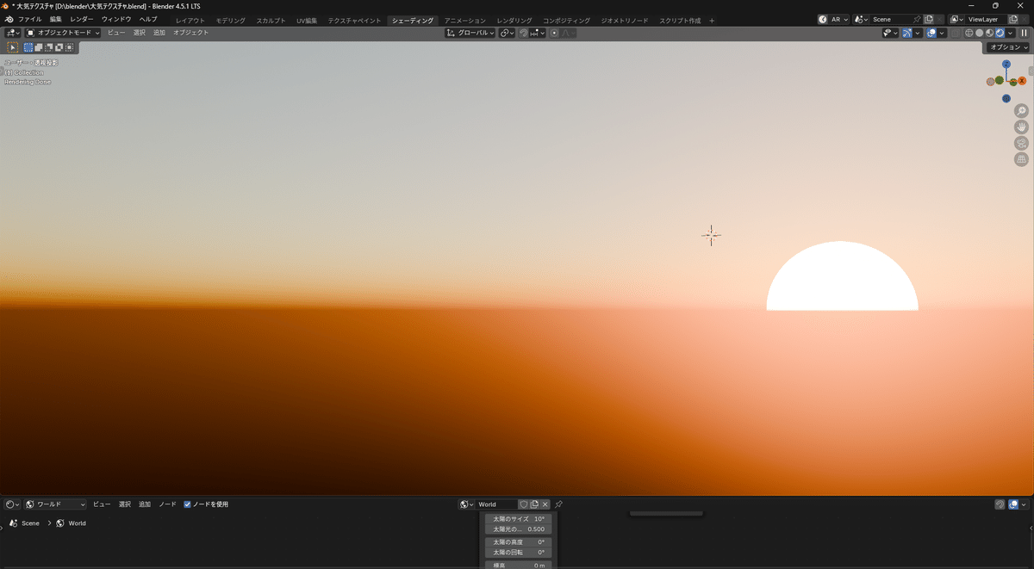Screen dimensions: 1034x569
Task: Select solid viewport shading
Action: tap(979, 33)
